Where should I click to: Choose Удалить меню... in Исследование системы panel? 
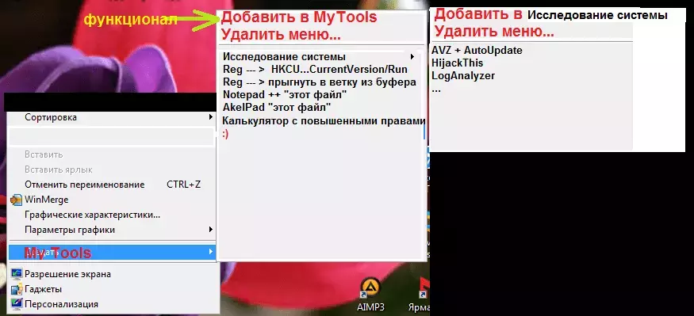pyautogui.click(x=493, y=32)
